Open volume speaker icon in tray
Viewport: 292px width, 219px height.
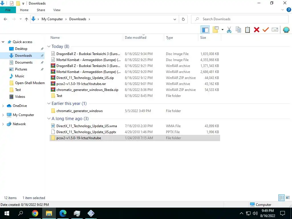tap(255, 213)
